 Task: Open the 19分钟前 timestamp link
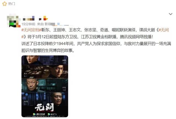28,24
